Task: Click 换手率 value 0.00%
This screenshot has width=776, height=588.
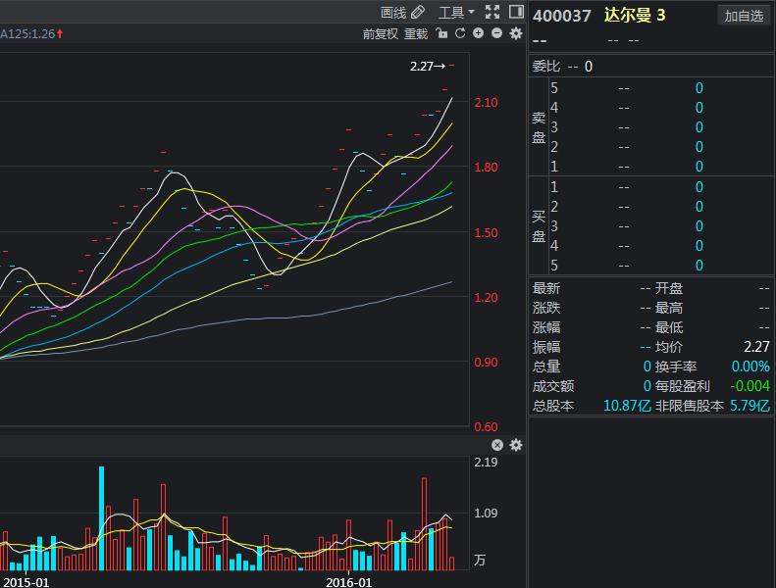Action: pos(750,367)
